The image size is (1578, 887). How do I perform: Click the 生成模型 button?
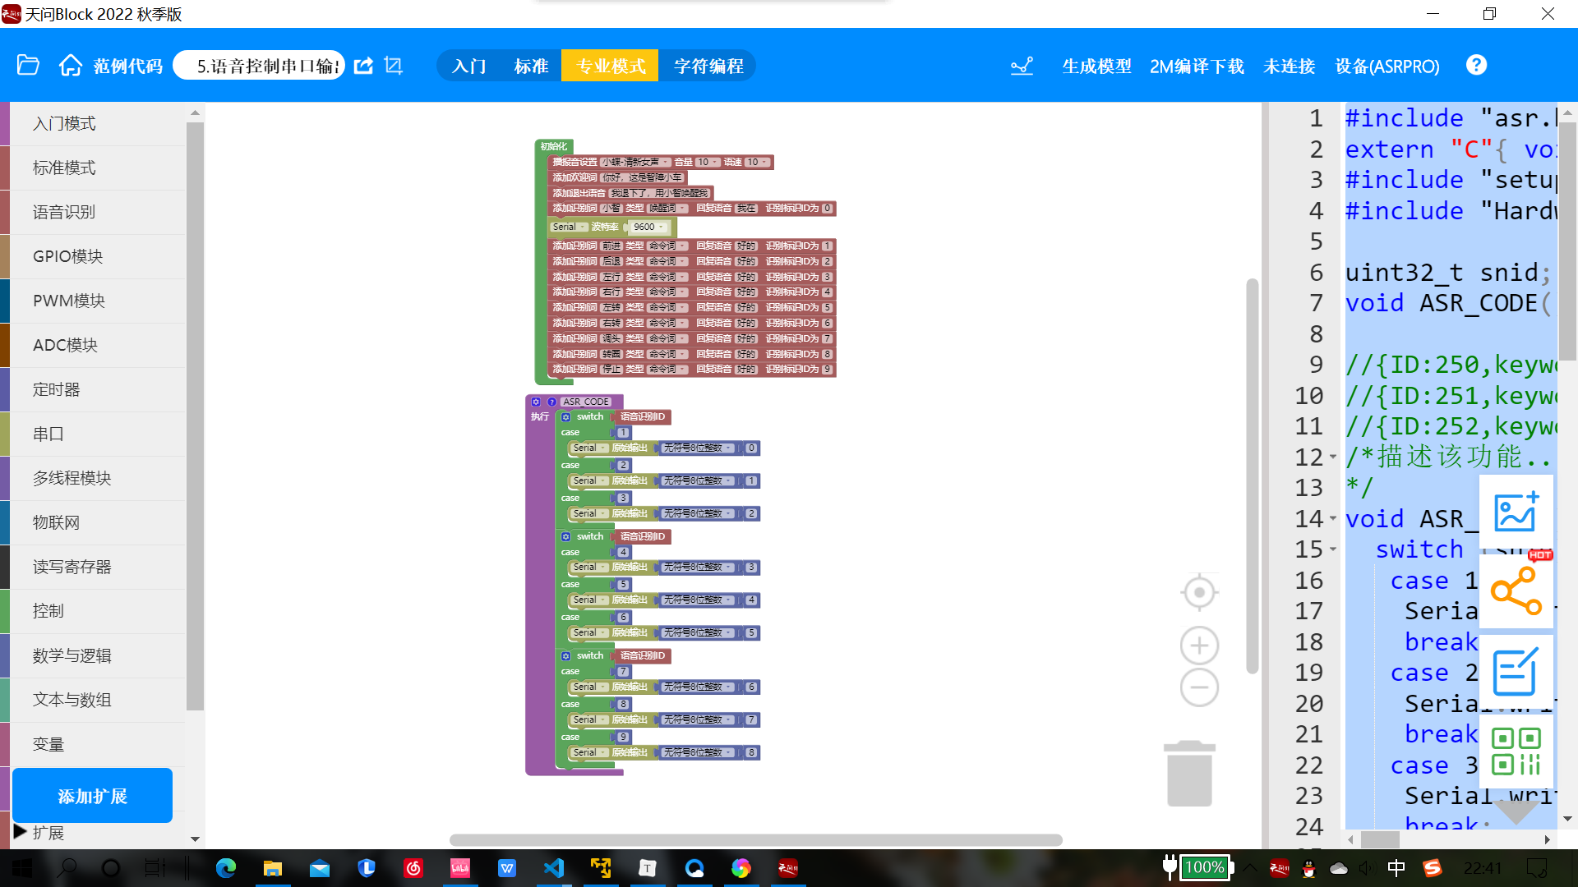point(1096,66)
